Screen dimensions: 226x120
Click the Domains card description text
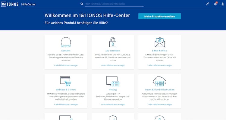[x=66, y=57]
